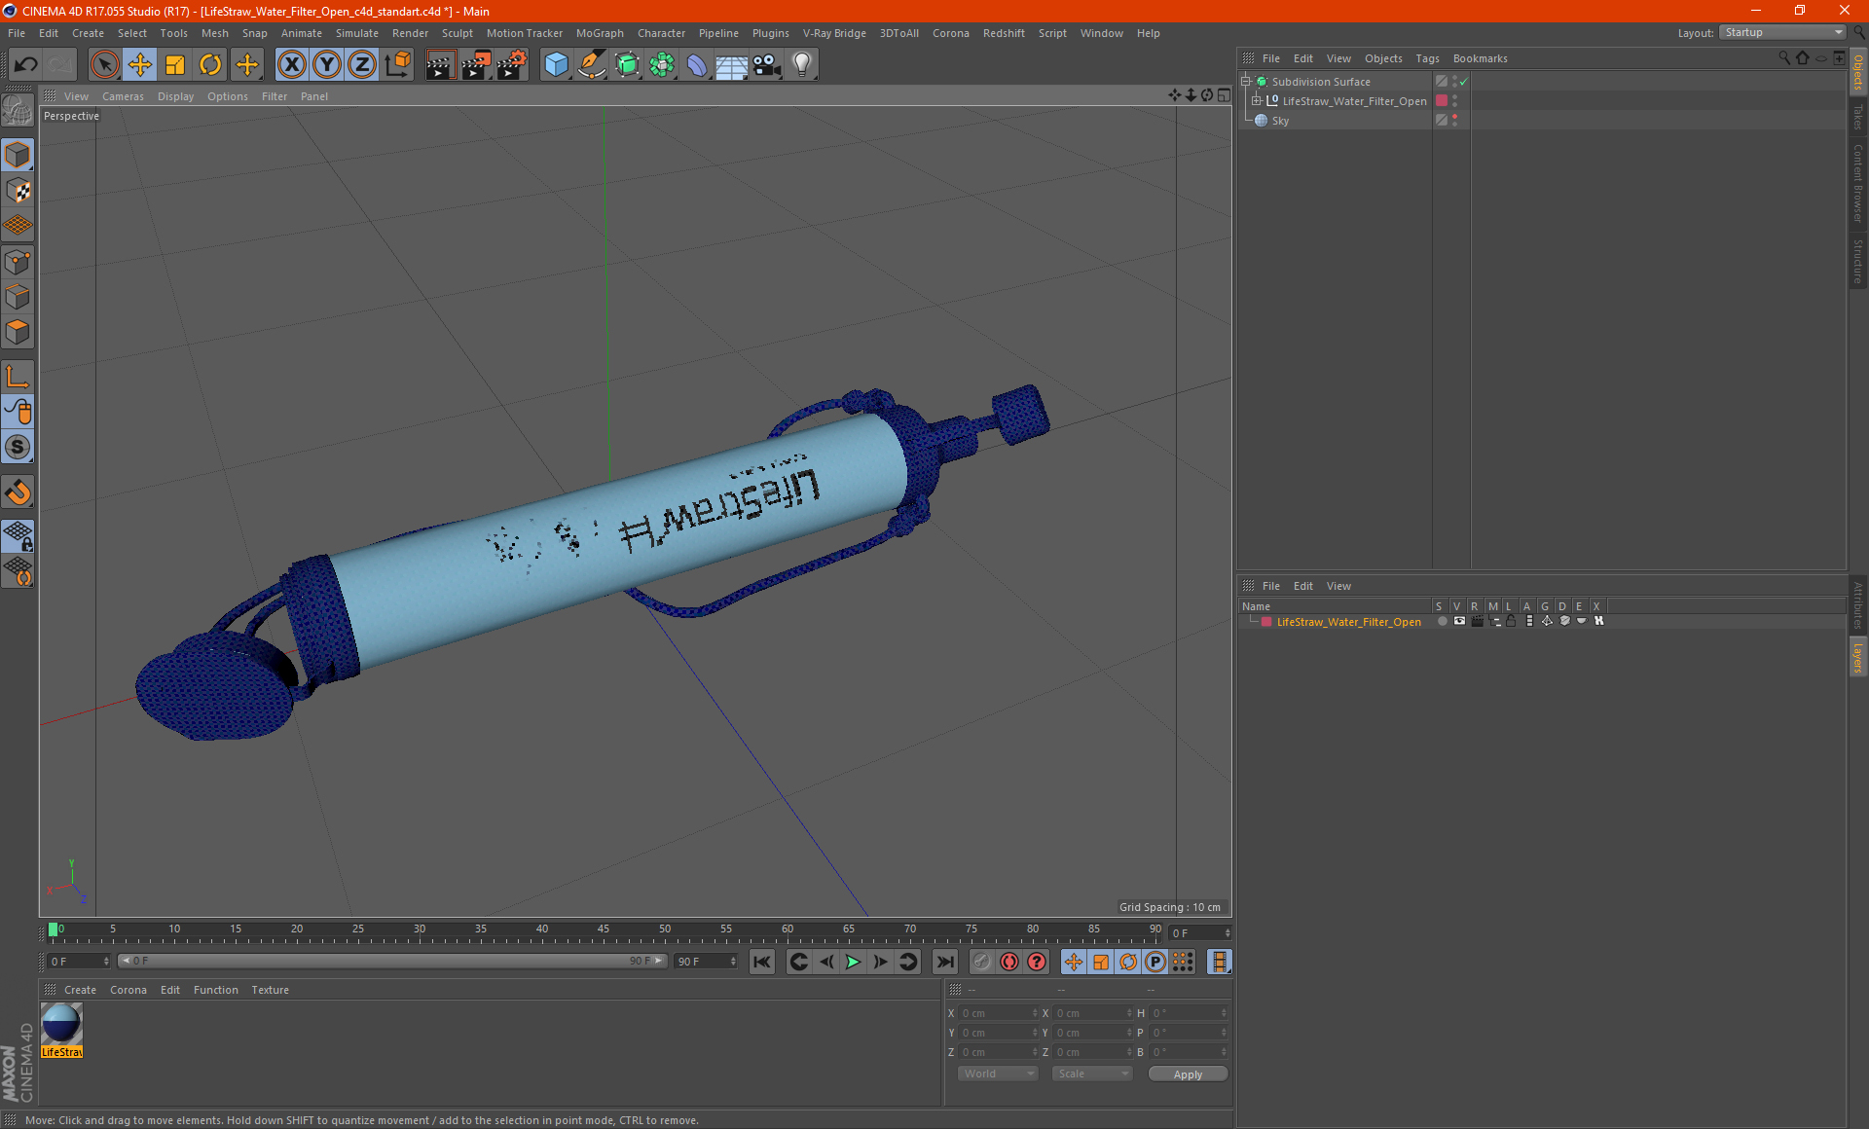The width and height of the screenshot is (1869, 1129).
Task: Open the spline Pen tool
Action: click(592, 65)
